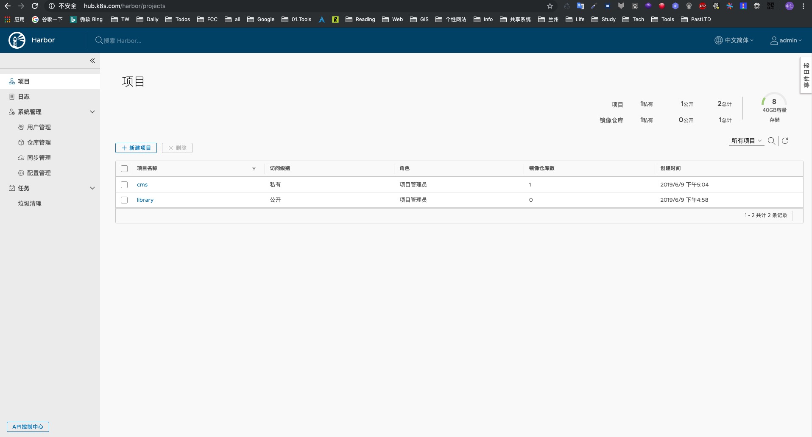Open the API控制中心 button
This screenshot has width=812, height=437.
pos(28,427)
